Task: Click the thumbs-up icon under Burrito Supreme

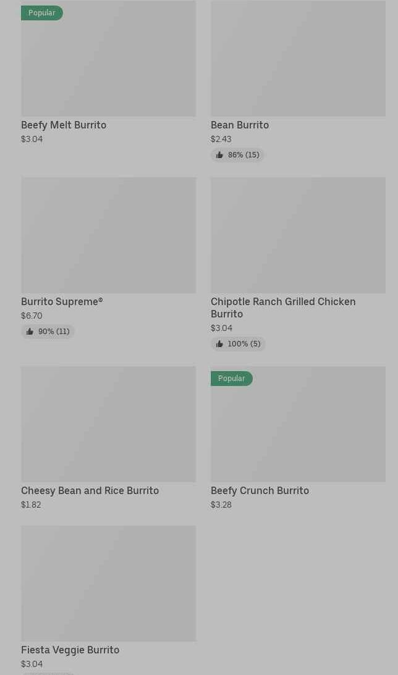Action: click(30, 332)
